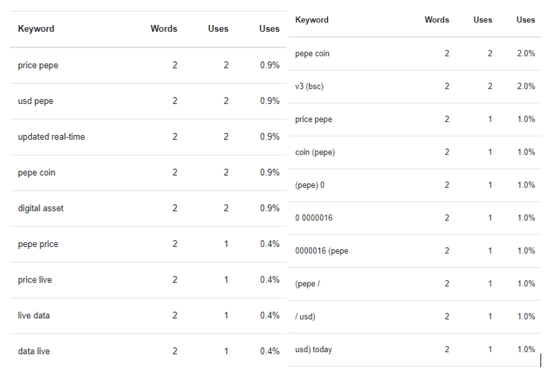Select the '0000016 (pepe' keyword entry
Screen dimensions: 552x380
point(322,251)
